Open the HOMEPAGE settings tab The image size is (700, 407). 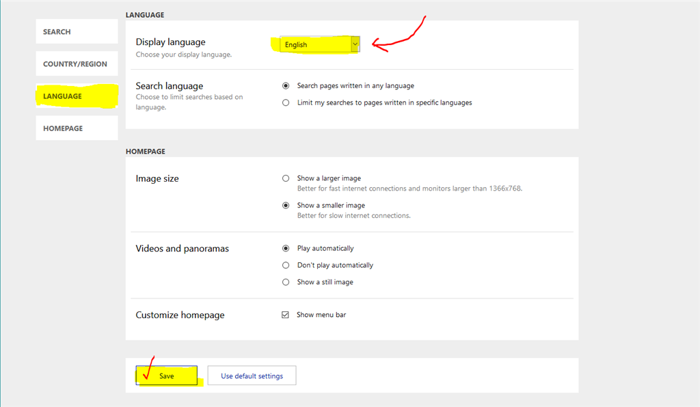(77, 128)
